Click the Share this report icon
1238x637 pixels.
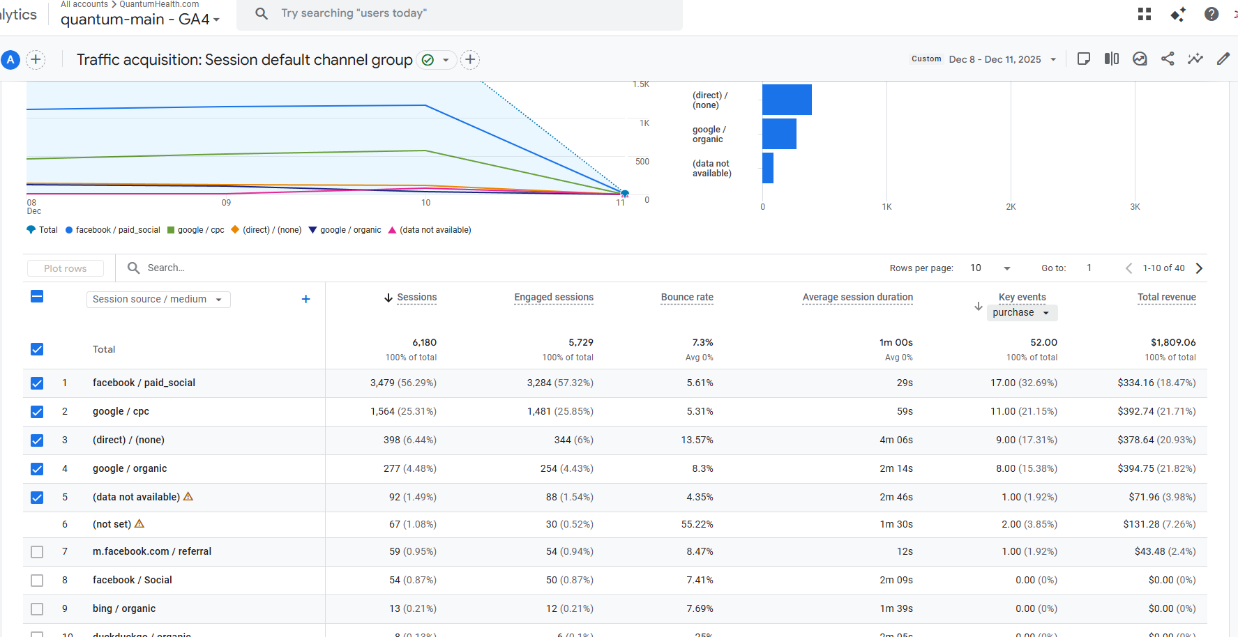[x=1168, y=59]
